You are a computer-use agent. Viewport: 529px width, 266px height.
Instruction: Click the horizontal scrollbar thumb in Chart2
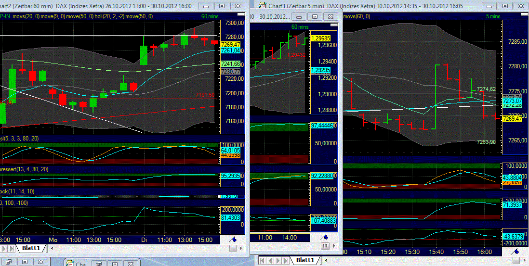233,249
